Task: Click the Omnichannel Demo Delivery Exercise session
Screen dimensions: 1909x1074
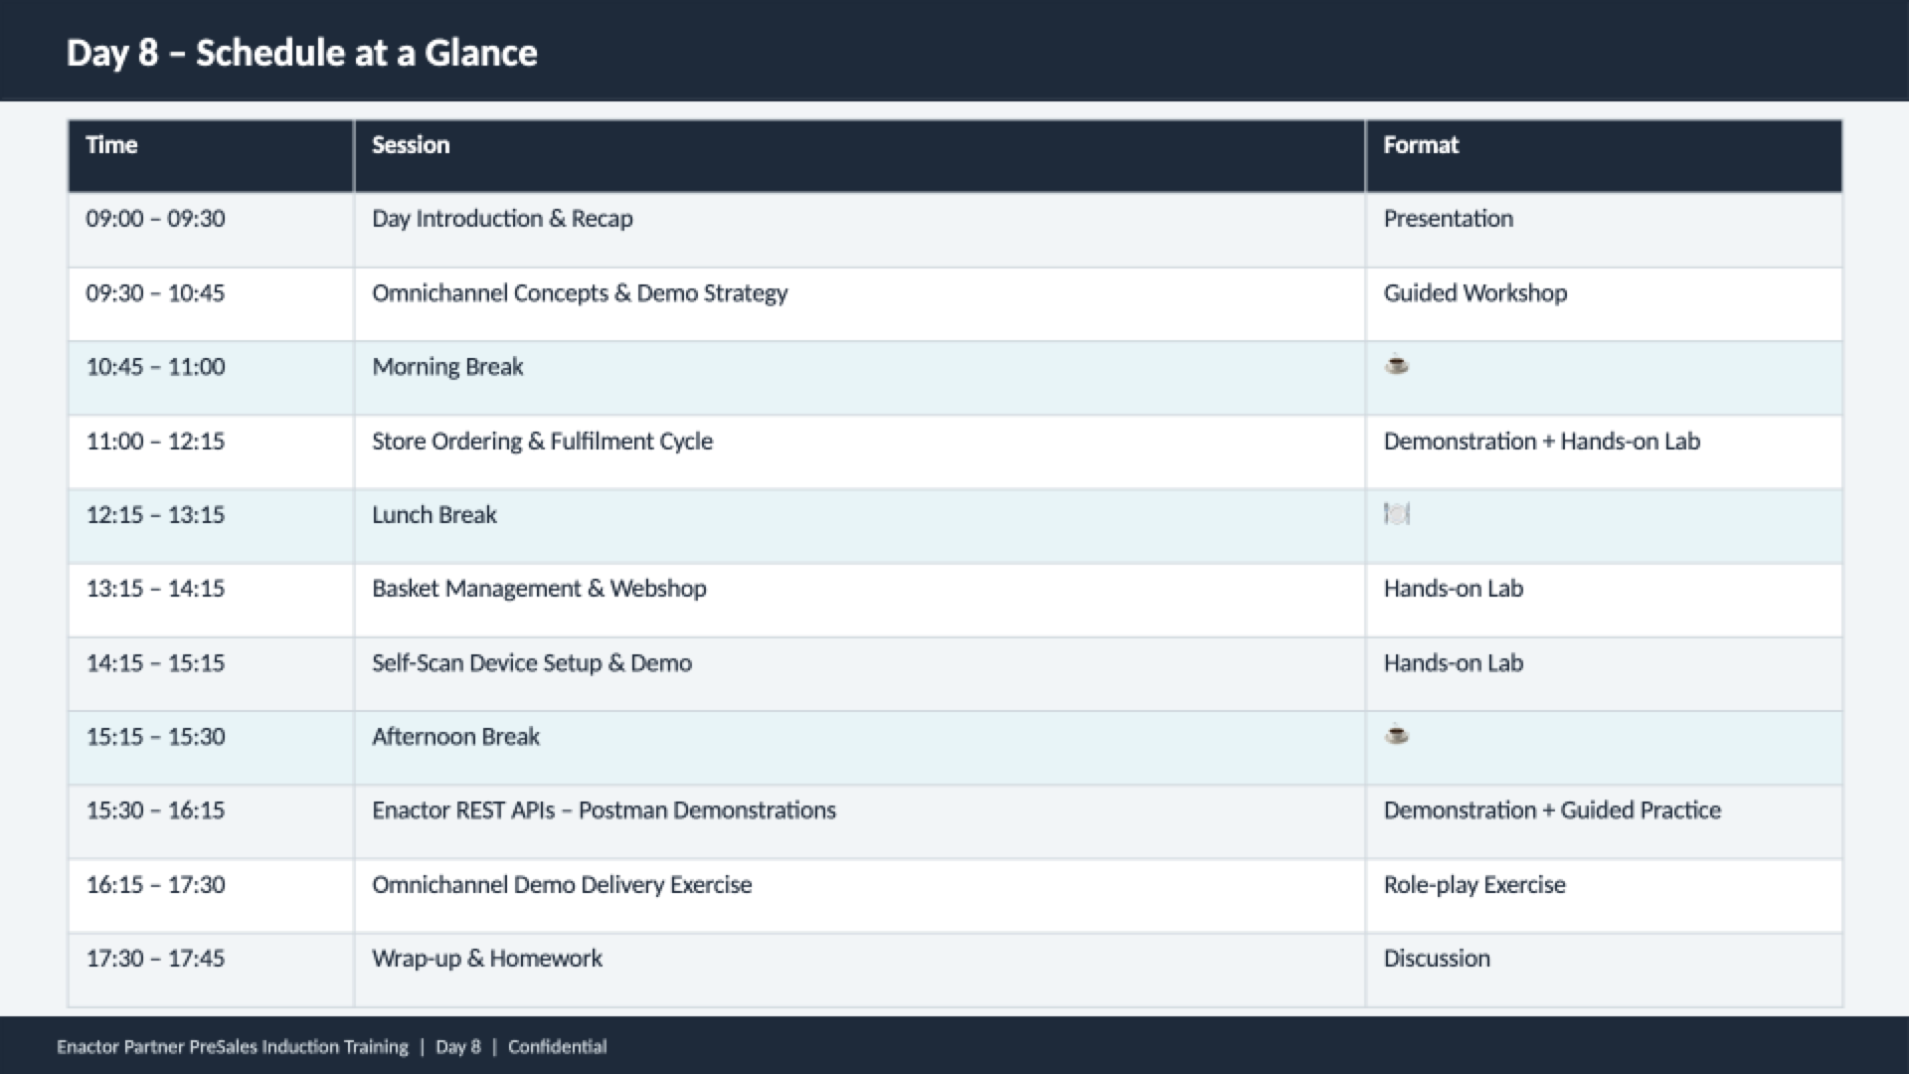Action: tap(562, 884)
